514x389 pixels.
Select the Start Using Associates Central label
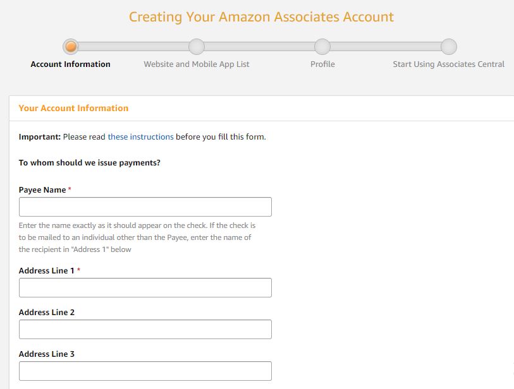pos(448,64)
